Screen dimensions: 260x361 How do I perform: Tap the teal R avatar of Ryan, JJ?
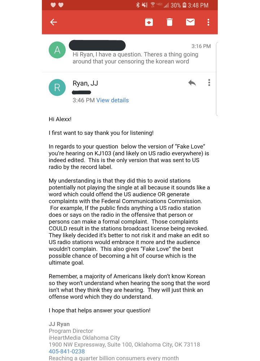(x=57, y=87)
